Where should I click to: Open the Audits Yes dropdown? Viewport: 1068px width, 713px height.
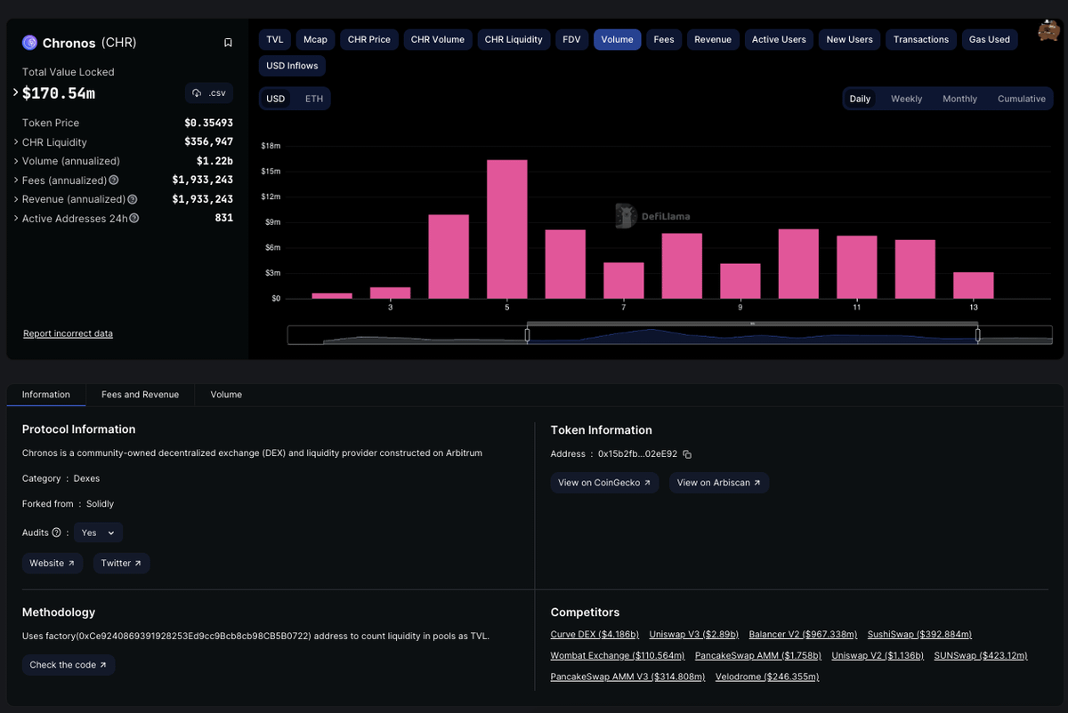[x=99, y=533]
